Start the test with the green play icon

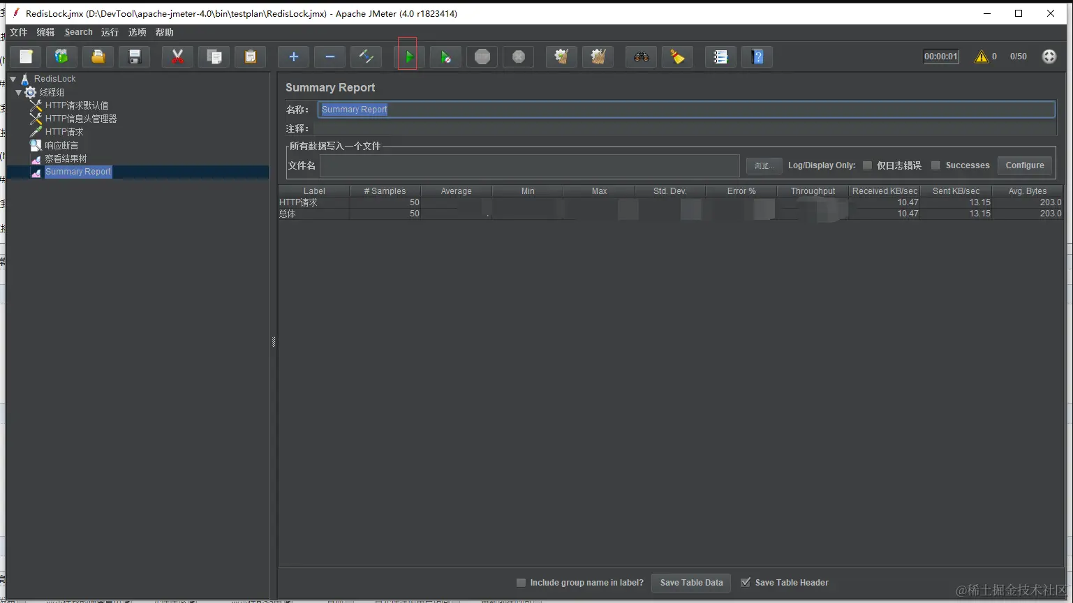tap(409, 57)
